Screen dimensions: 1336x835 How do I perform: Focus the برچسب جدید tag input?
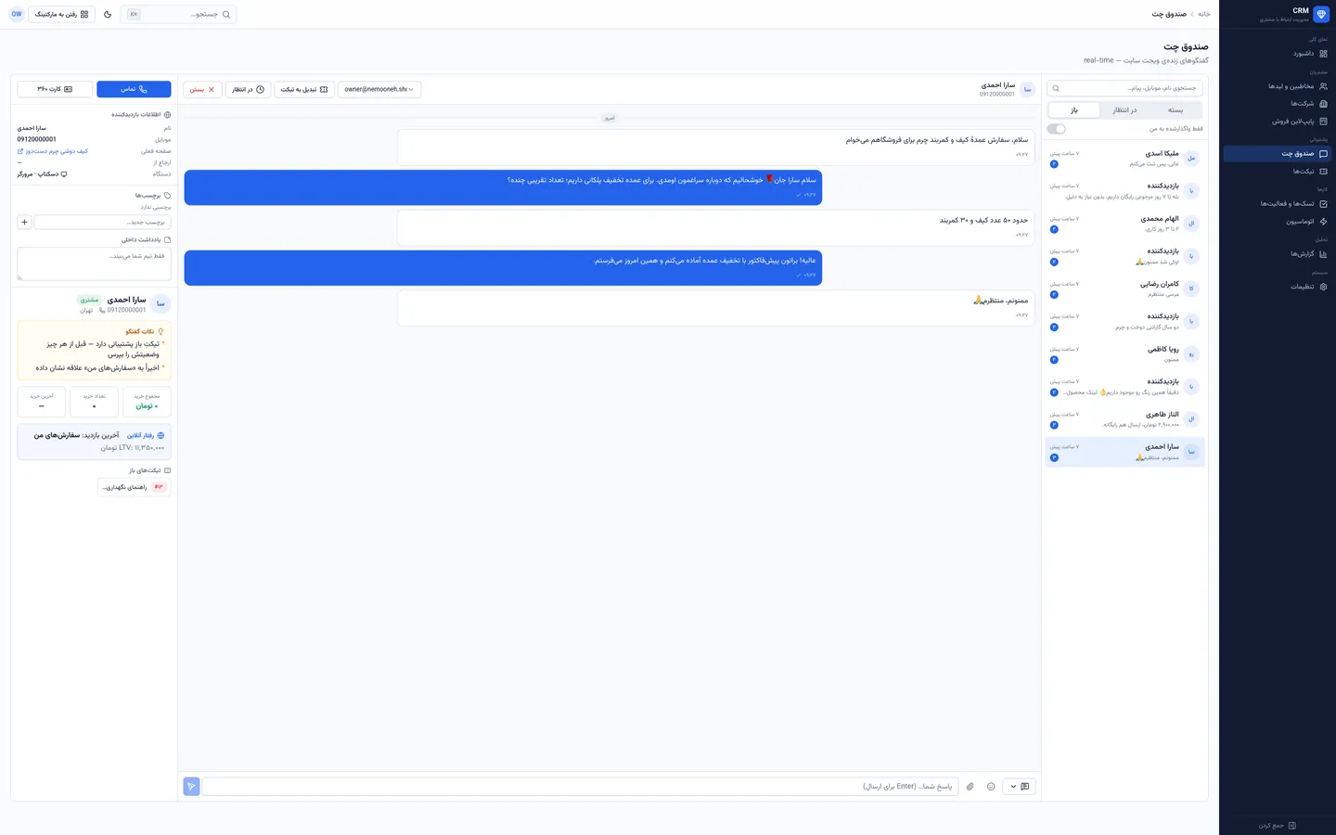(102, 222)
